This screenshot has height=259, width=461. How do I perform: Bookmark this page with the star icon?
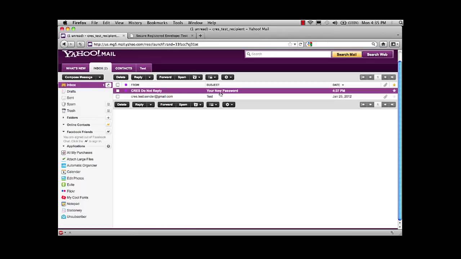click(290, 44)
